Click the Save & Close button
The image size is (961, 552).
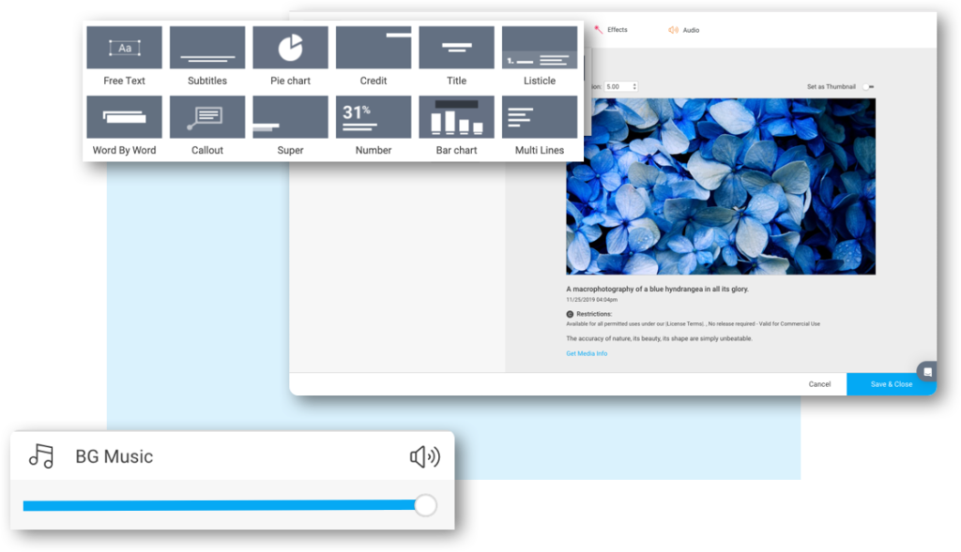click(x=891, y=384)
